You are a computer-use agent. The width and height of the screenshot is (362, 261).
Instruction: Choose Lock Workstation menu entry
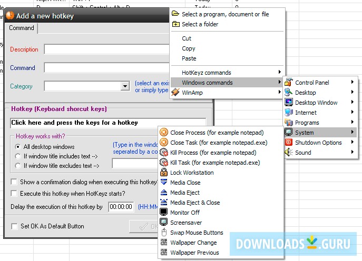[221, 173]
